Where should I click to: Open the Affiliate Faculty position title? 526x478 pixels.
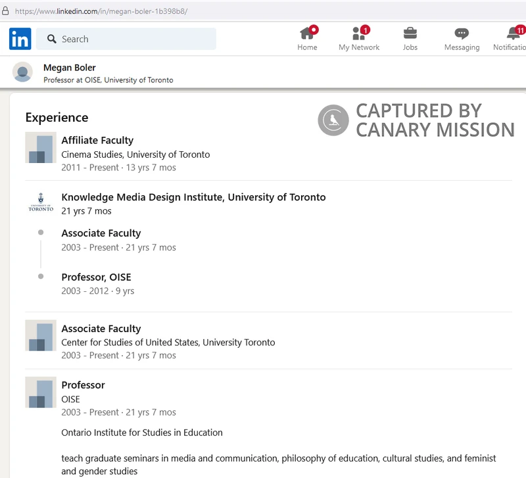[97, 140]
